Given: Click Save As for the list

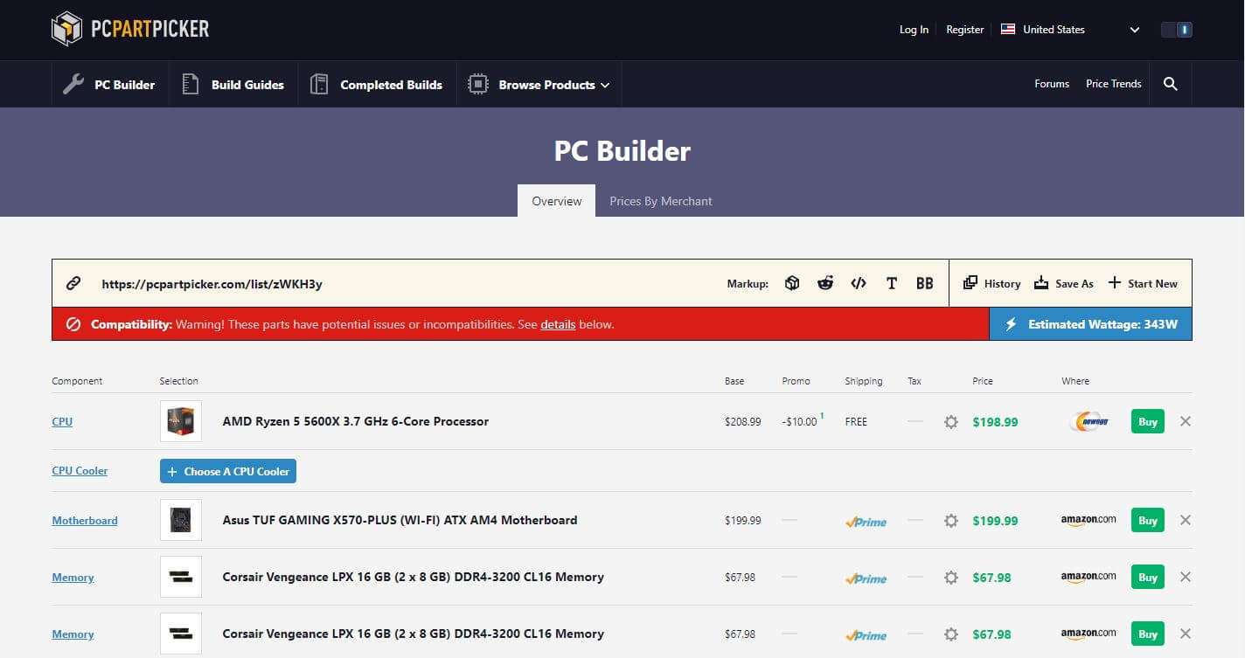Looking at the screenshot, I should [1064, 283].
